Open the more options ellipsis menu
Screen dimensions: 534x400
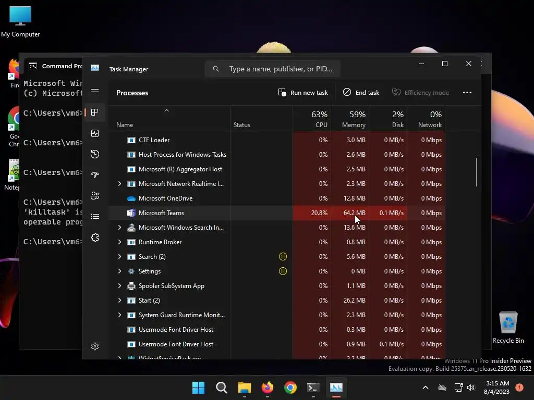coord(467,93)
